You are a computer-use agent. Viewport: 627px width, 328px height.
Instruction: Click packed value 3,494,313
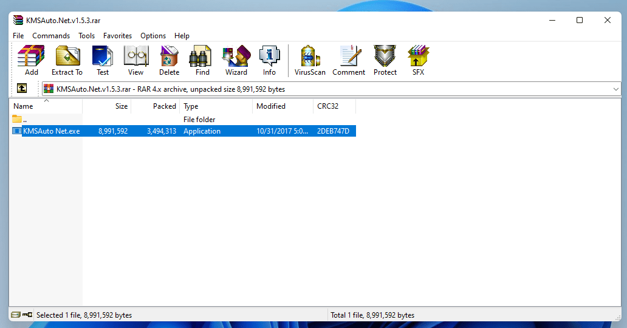[x=162, y=131]
